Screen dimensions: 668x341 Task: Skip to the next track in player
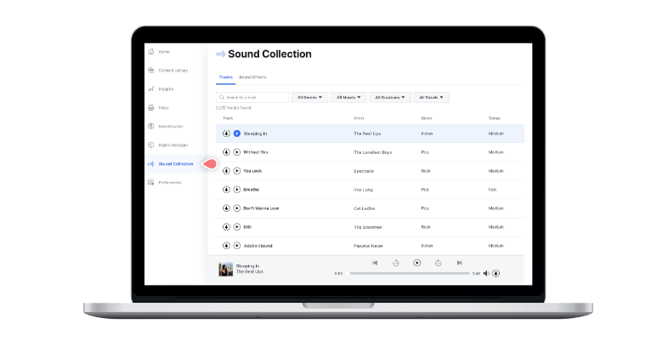tap(459, 263)
